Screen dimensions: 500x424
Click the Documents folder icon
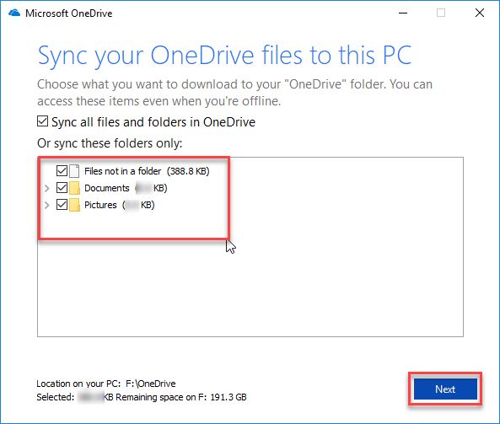point(74,188)
